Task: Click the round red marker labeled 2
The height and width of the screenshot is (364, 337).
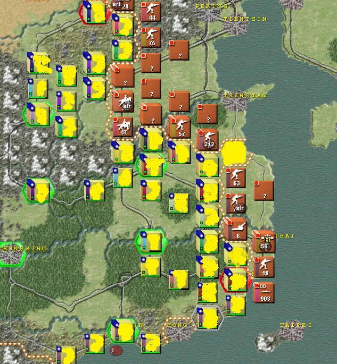Action: [x=116, y=351]
